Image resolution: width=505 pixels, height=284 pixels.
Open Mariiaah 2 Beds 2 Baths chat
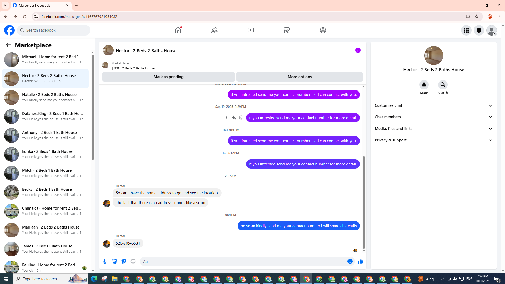[46, 230]
